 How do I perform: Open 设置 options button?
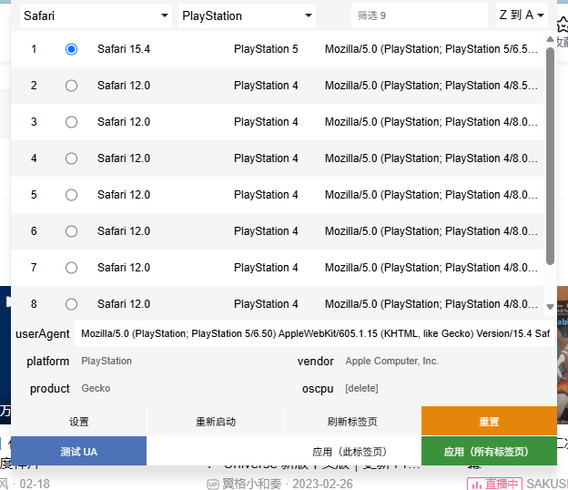click(x=78, y=421)
